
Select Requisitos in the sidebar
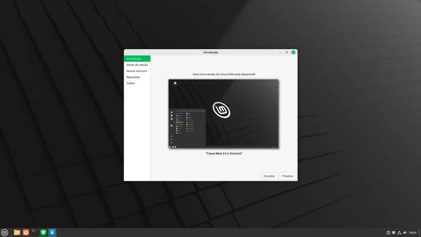click(137, 77)
